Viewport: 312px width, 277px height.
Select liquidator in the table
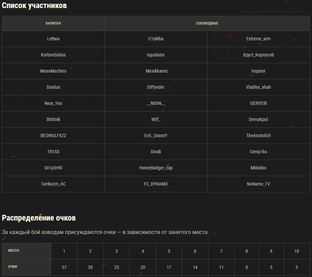[x=156, y=55]
